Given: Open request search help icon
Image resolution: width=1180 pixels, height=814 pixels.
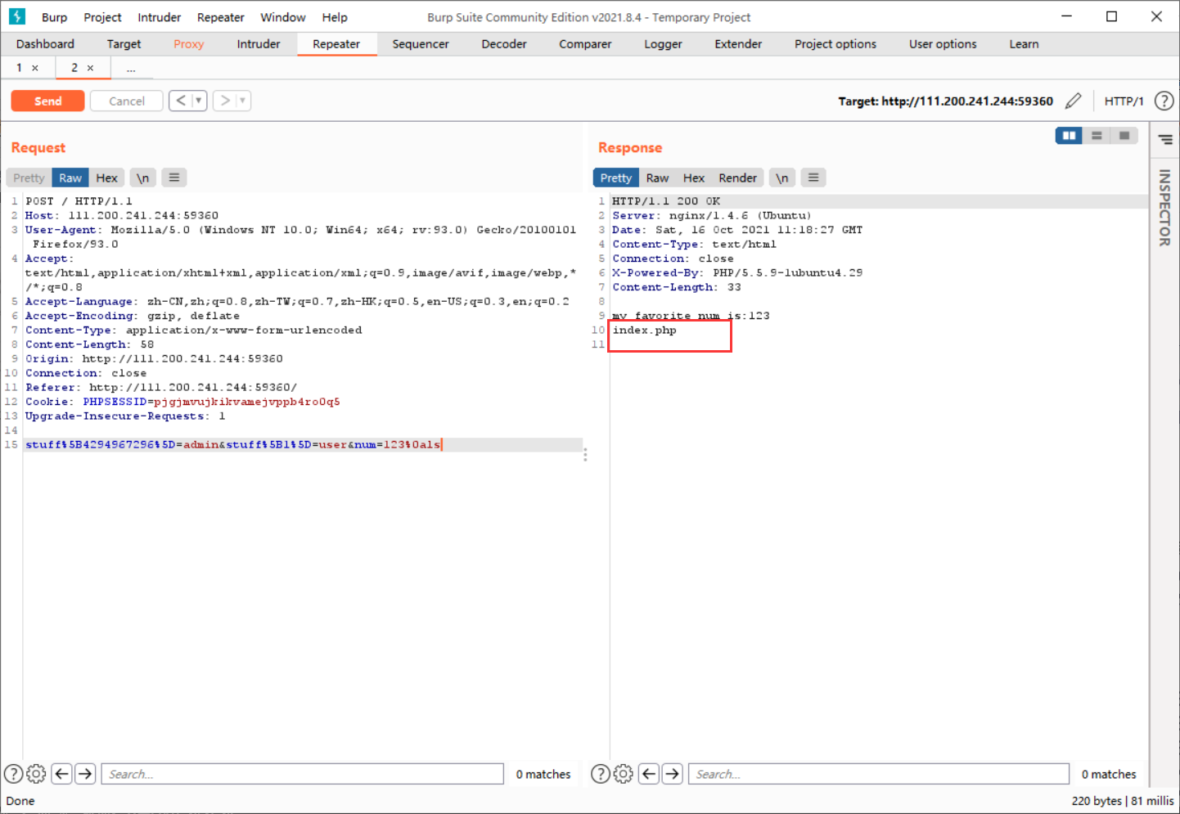Looking at the screenshot, I should click(x=14, y=774).
